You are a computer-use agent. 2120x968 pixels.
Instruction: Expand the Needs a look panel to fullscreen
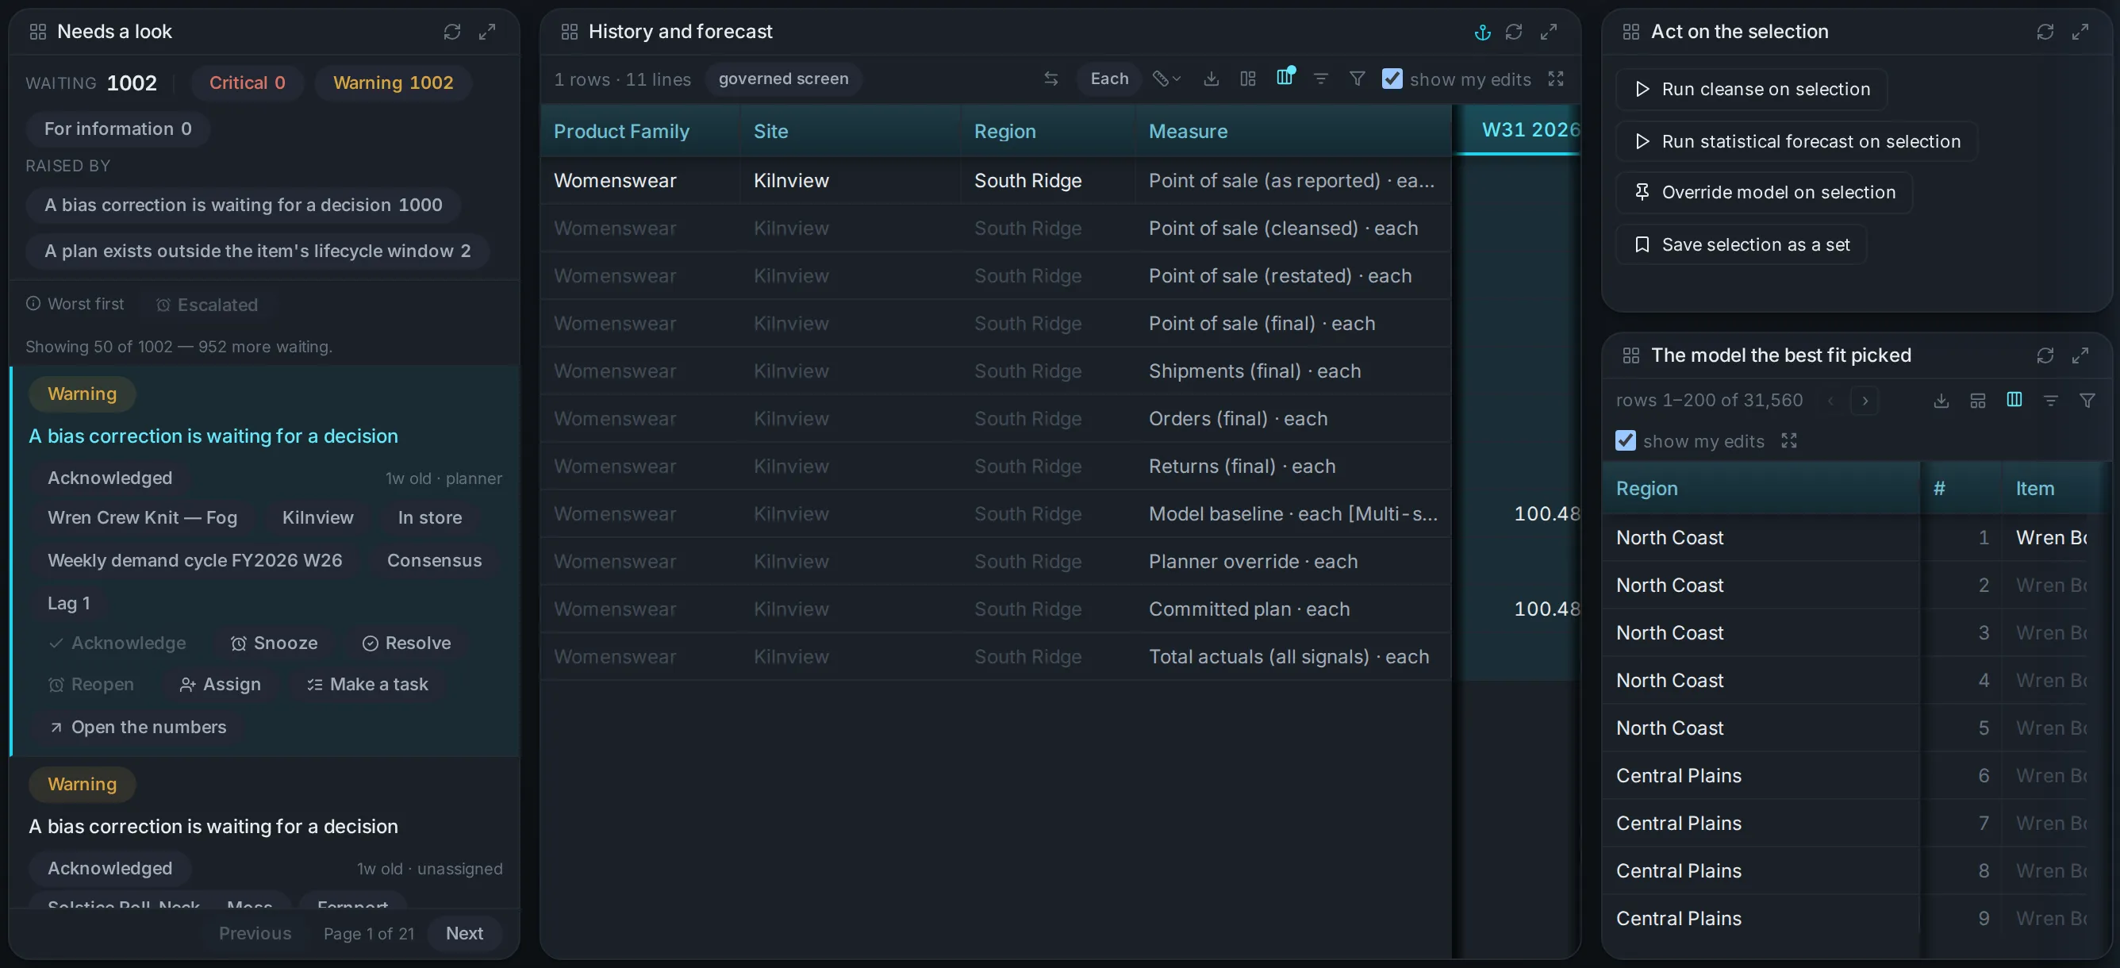click(487, 32)
